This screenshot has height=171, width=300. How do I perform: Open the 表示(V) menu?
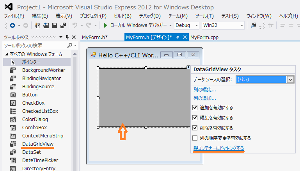pyautogui.click(x=64, y=16)
